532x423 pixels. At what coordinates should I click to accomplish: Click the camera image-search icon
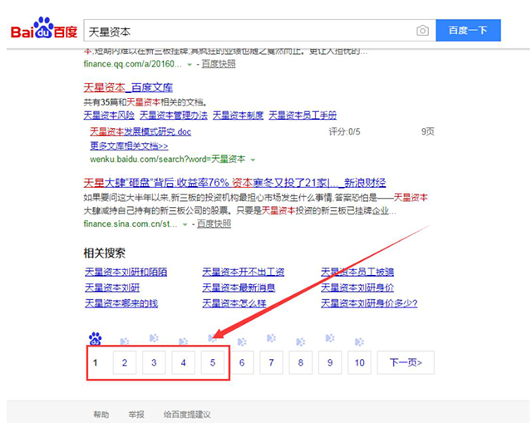point(422,31)
